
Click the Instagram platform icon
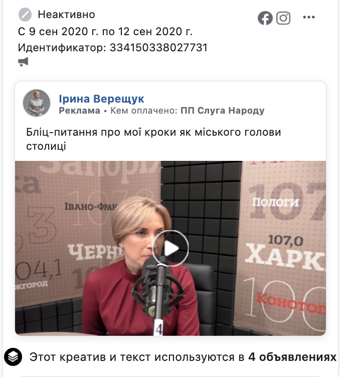click(283, 18)
